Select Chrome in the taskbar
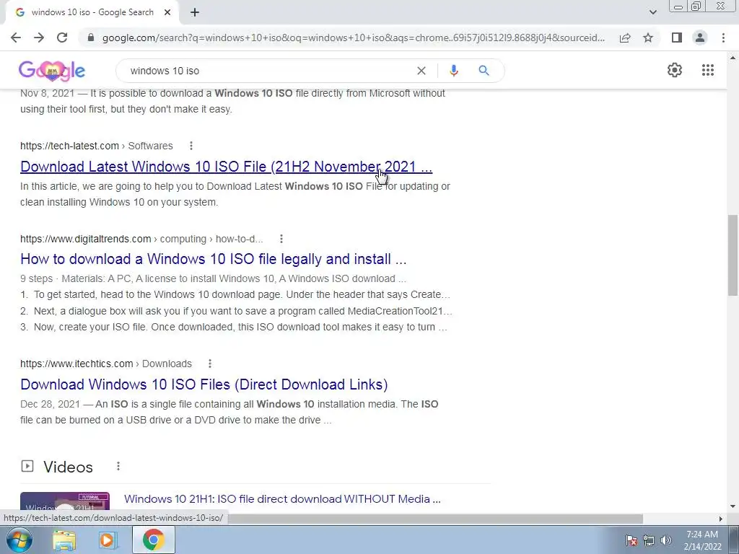 coord(154,540)
